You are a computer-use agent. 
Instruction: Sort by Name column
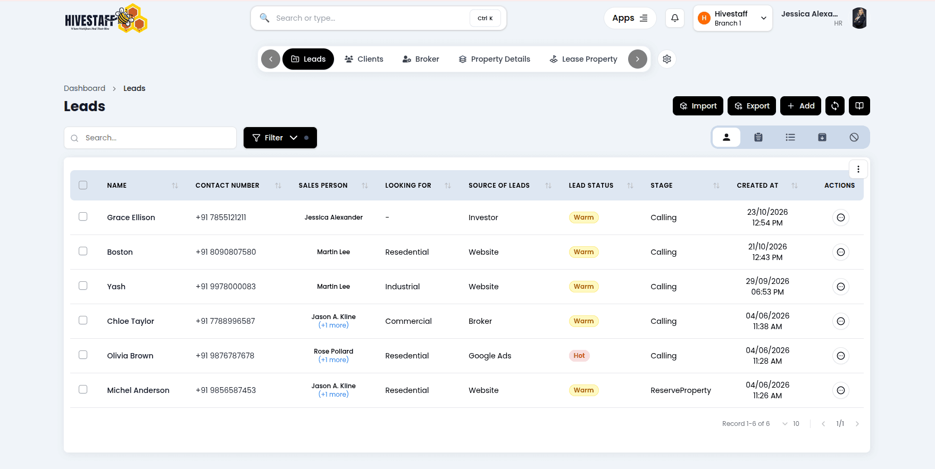(x=175, y=186)
